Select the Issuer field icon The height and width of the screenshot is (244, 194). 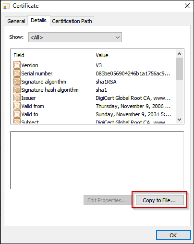tap(17, 98)
